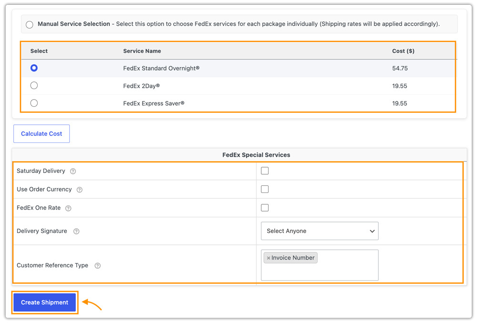The height and width of the screenshot is (323, 477).
Task: Click the Cost ($) column header
Action: (x=403, y=51)
